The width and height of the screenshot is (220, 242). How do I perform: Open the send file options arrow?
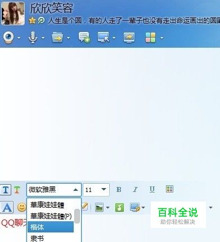tap(69, 38)
